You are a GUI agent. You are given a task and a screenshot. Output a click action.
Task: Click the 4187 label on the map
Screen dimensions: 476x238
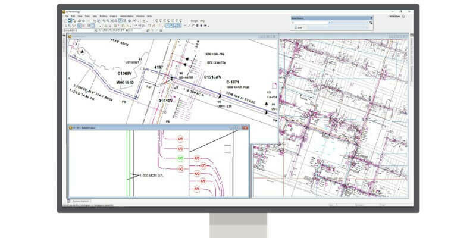pos(158,67)
